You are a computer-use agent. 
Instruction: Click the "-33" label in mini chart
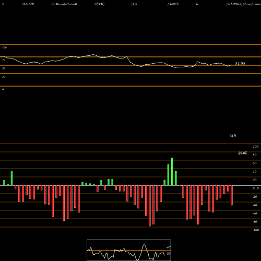click(x=168, y=254)
